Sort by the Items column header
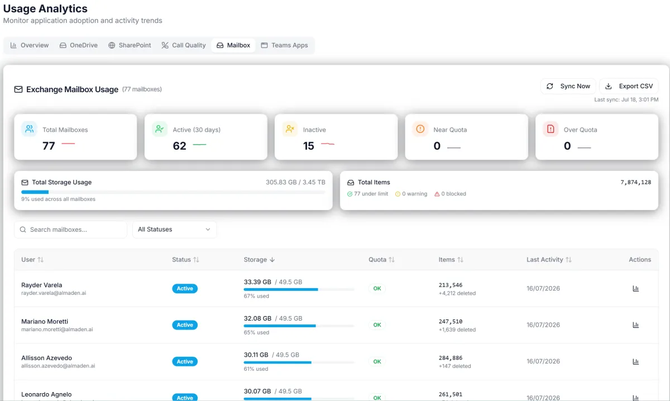The image size is (670, 401). click(451, 260)
